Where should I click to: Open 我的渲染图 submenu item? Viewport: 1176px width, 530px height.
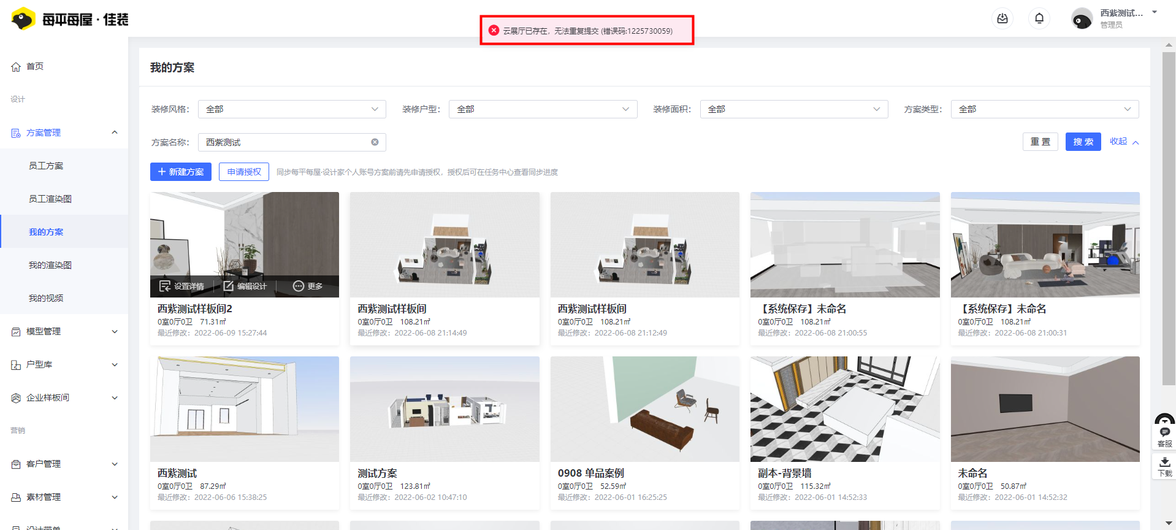coord(50,265)
